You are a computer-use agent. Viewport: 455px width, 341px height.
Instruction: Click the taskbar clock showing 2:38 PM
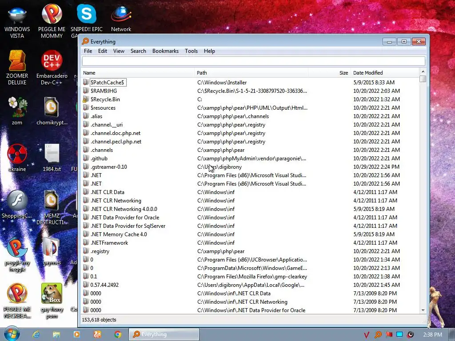point(432,335)
